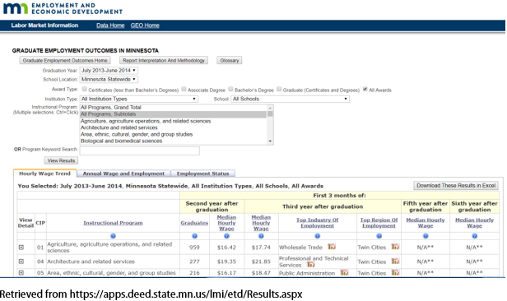This screenshot has height=301, width=507.
Task: Open Data Home in the navigation bar
Action: pyautogui.click(x=110, y=25)
